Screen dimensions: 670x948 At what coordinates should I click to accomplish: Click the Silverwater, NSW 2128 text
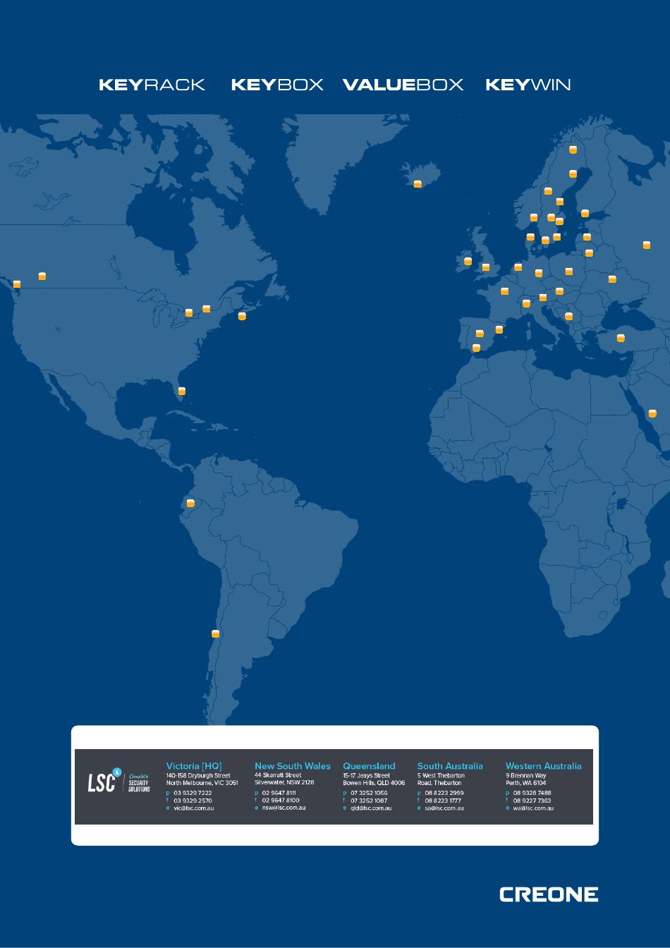(284, 783)
